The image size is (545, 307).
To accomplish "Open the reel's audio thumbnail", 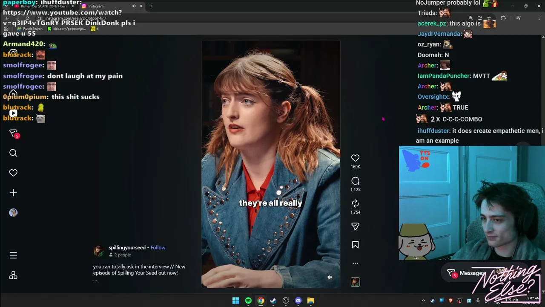I will (355, 282).
